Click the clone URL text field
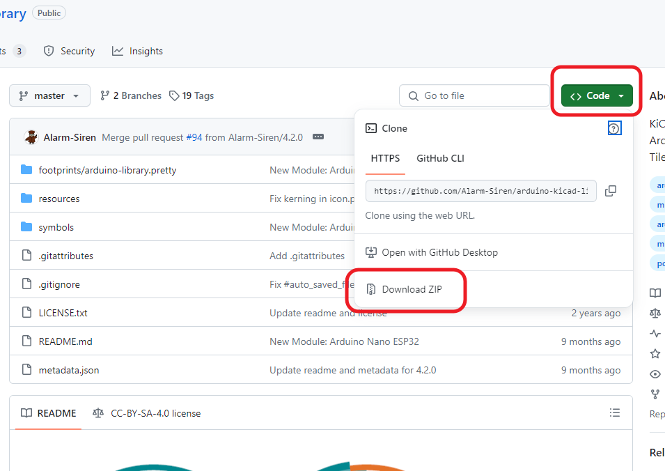665x471 pixels. [481, 191]
